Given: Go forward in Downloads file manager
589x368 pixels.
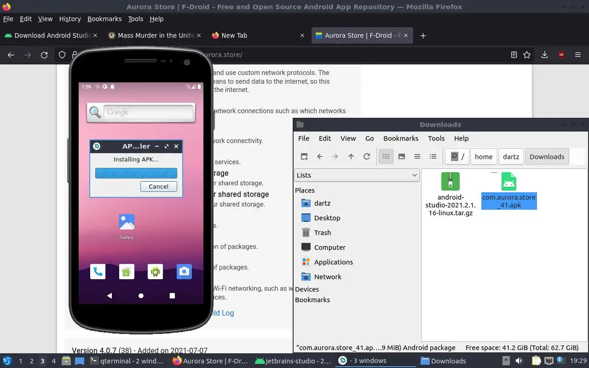Looking at the screenshot, I should click(335, 156).
